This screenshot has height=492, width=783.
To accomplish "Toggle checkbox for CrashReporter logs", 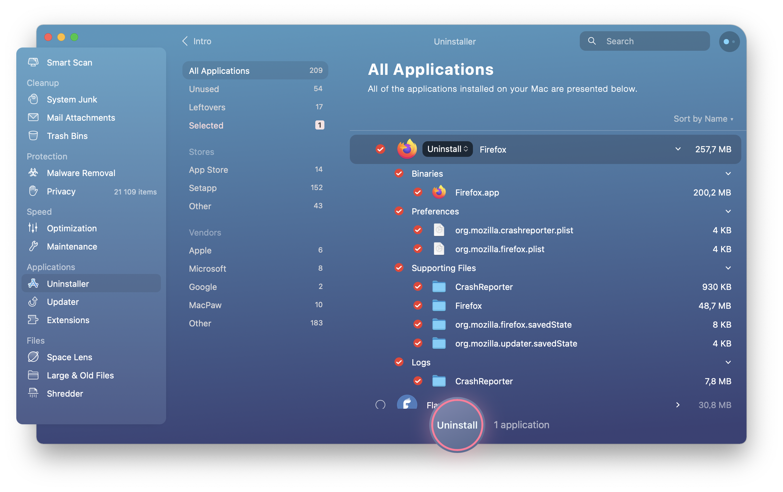I will 418,381.
